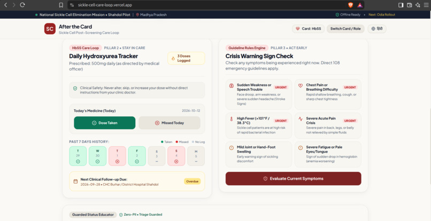Check the High Fever symptom card
The height and width of the screenshot is (221, 431).
click(259, 125)
